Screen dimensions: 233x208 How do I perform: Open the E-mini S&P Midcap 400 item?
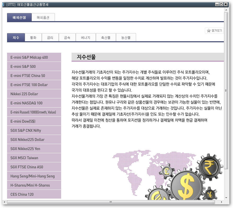point(34,57)
